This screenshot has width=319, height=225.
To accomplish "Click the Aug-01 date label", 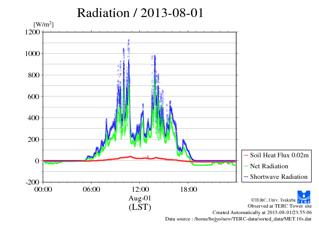I will pos(140,199).
